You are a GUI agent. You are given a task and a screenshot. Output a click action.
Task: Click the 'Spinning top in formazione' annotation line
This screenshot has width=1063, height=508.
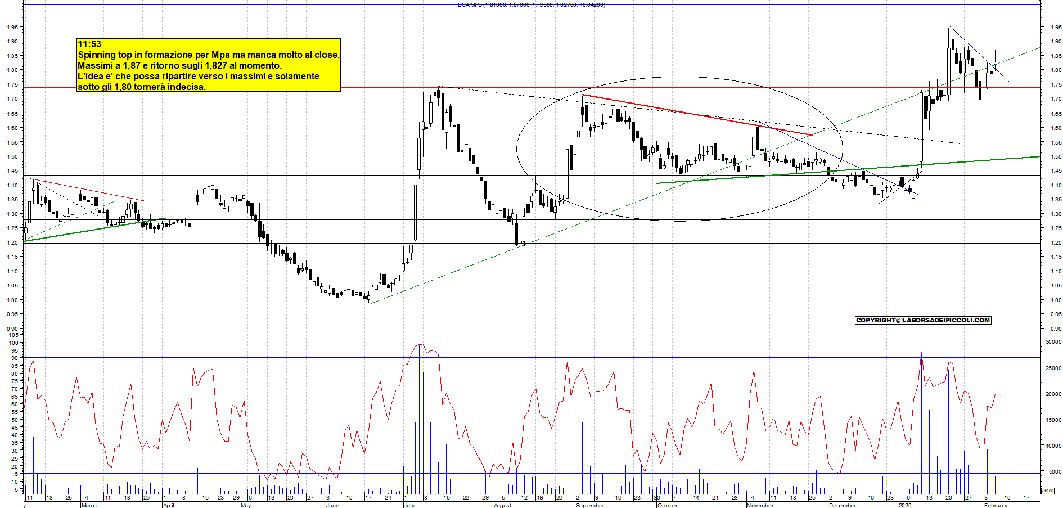(209, 55)
